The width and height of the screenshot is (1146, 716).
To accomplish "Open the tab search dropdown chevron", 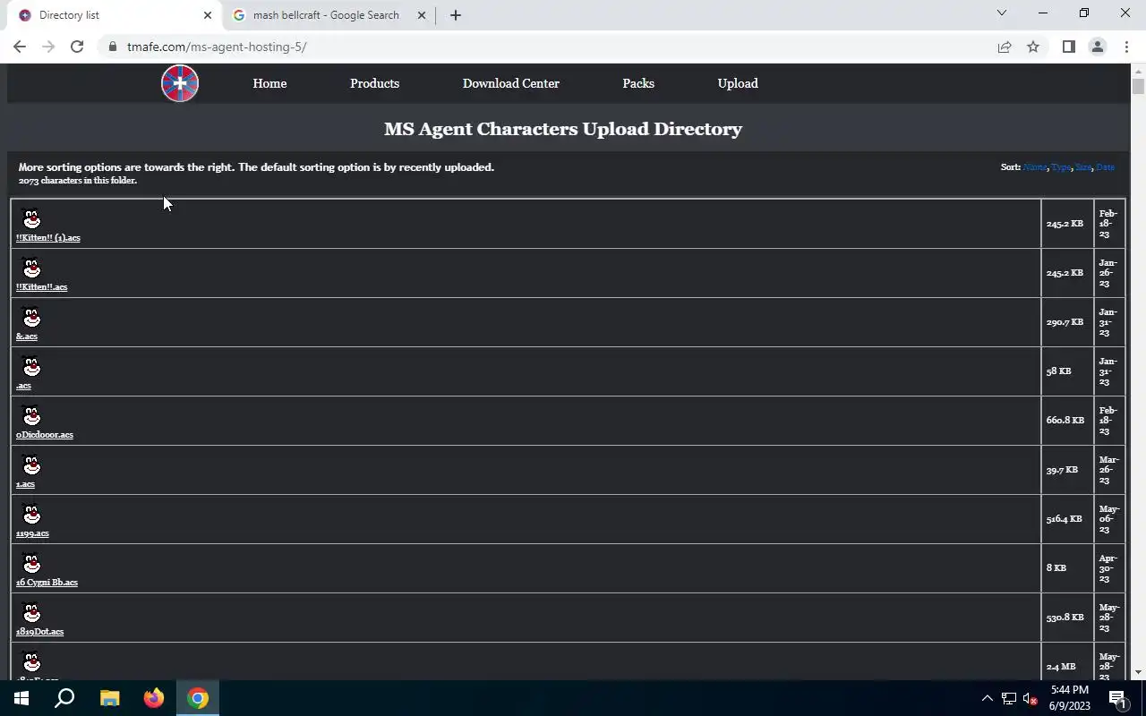I will click(1002, 13).
